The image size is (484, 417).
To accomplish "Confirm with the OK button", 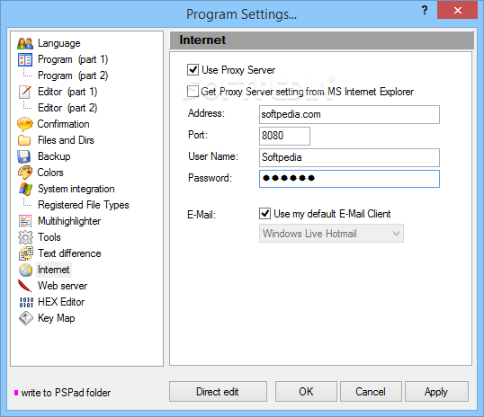I will tap(306, 392).
